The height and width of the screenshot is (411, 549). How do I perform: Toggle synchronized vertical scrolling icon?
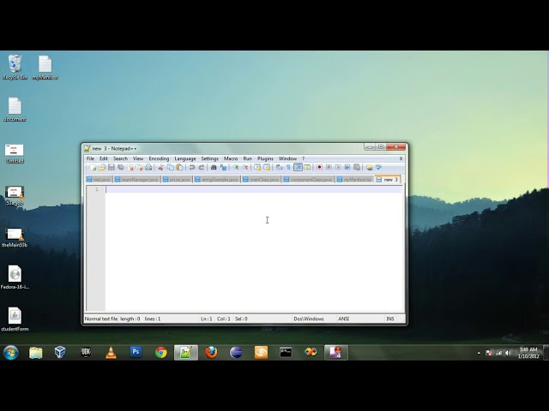pyautogui.click(x=257, y=168)
